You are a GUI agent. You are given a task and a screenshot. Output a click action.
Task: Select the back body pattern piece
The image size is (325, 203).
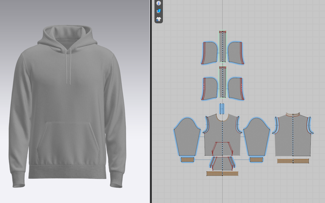[293, 135]
